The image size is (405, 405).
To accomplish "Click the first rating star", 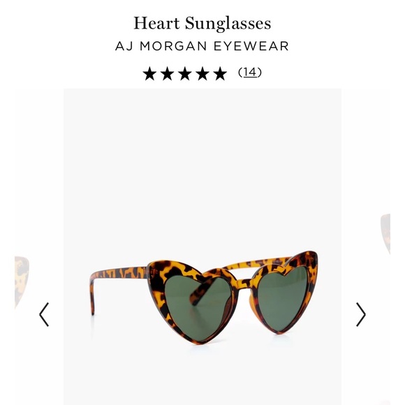I will pos(149,73).
